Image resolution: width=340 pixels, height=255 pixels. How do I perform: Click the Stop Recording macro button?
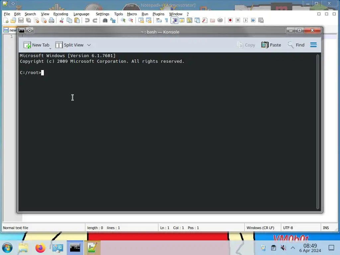pos(238,20)
